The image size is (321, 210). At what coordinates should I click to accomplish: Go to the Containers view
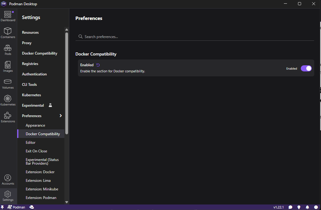click(8, 33)
